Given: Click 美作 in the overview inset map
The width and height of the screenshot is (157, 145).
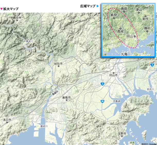Looking at the screenshot, I should [145, 19].
